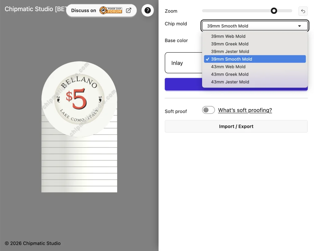The image size is (314, 251).
Task: Select 39mm Jester Mold option
Action: click(x=255, y=52)
